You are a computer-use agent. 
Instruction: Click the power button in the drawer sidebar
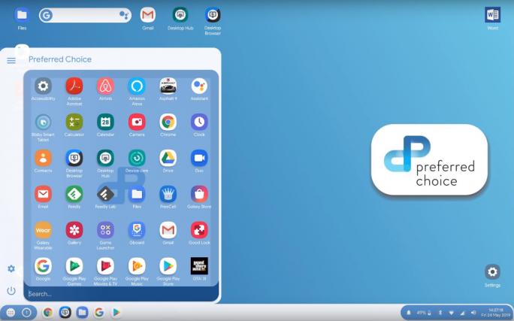[x=11, y=290]
